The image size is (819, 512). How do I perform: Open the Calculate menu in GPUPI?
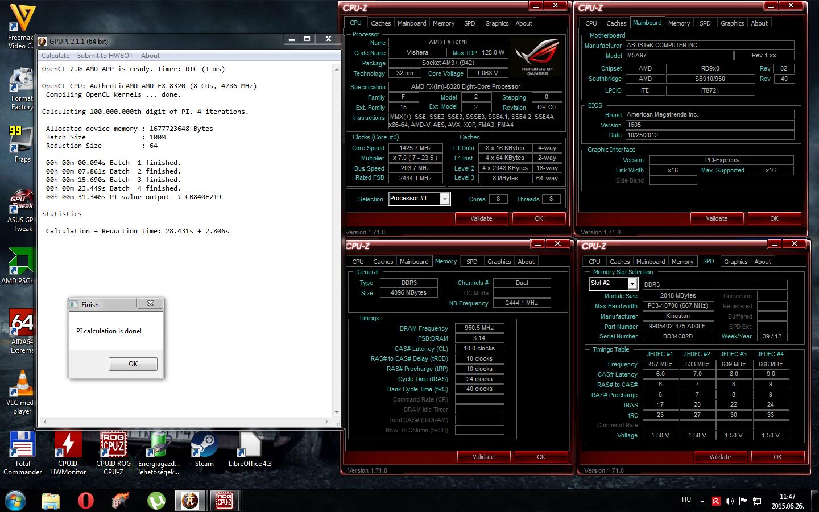55,56
